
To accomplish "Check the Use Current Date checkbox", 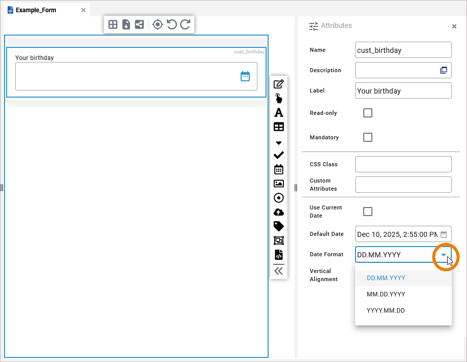I will pyautogui.click(x=368, y=212).
